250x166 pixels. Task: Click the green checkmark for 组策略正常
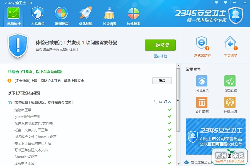point(170,110)
